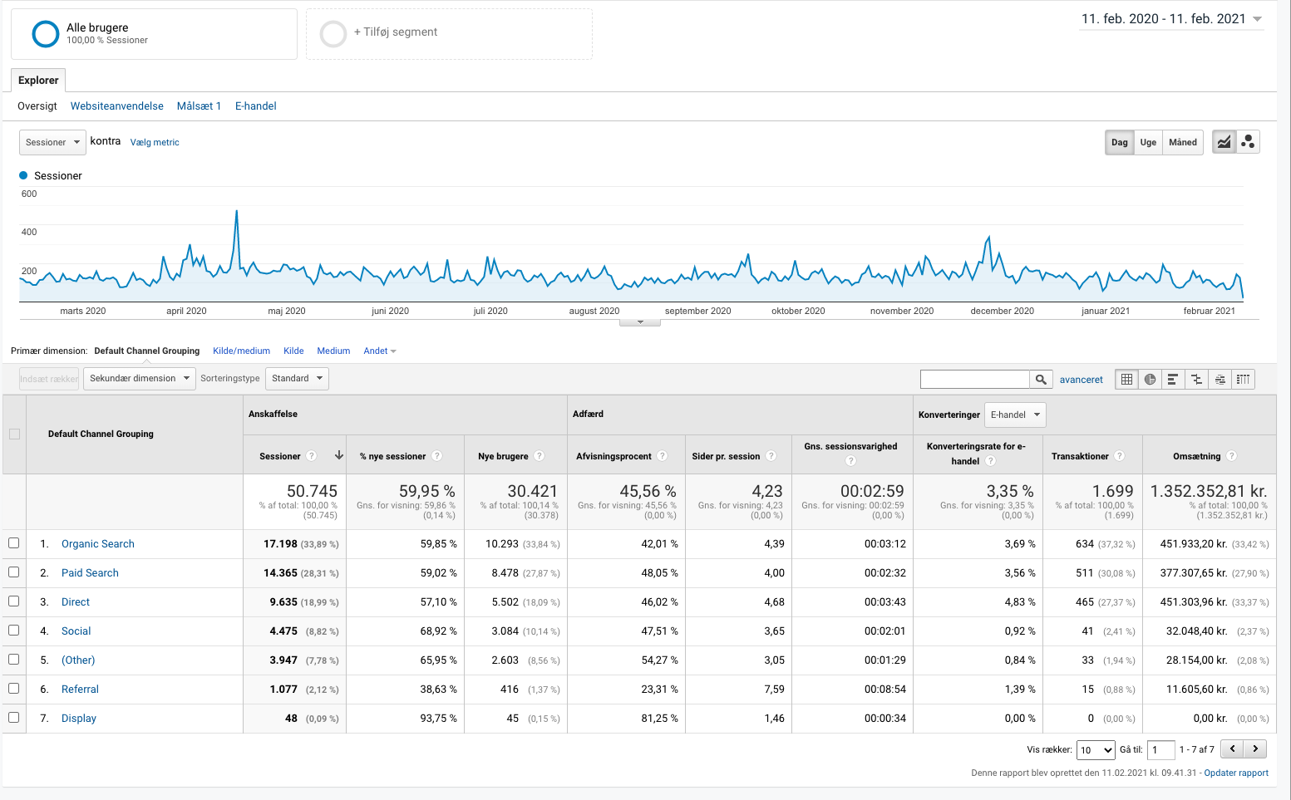
Task: Open the Sessioner metric dropdown
Action: click(x=52, y=142)
